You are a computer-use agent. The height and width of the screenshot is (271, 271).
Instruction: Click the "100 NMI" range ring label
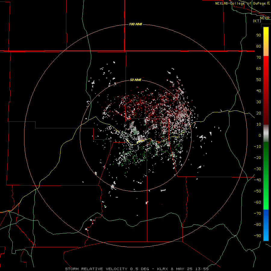coord(135,24)
